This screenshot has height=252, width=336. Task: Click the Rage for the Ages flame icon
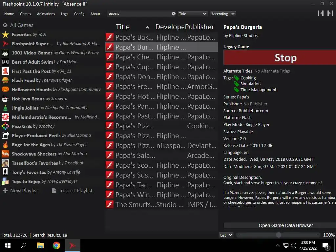tap(5, 145)
